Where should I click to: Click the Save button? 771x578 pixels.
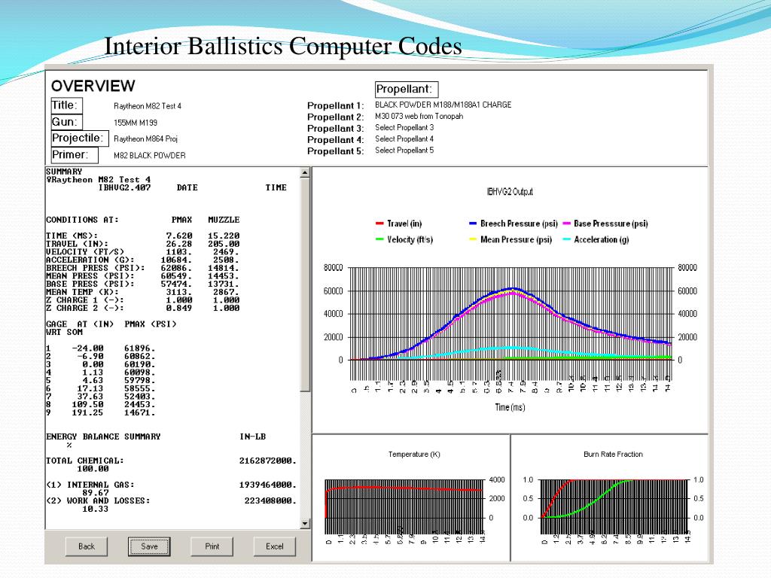click(x=149, y=546)
